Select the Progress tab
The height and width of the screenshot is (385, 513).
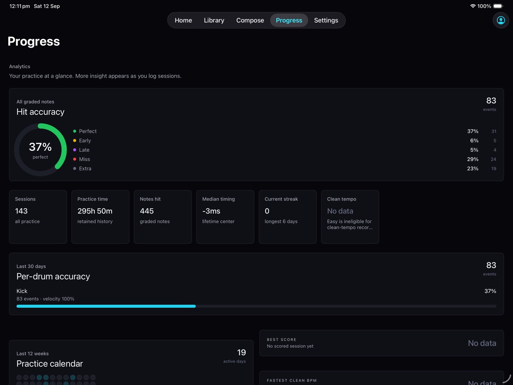click(289, 20)
